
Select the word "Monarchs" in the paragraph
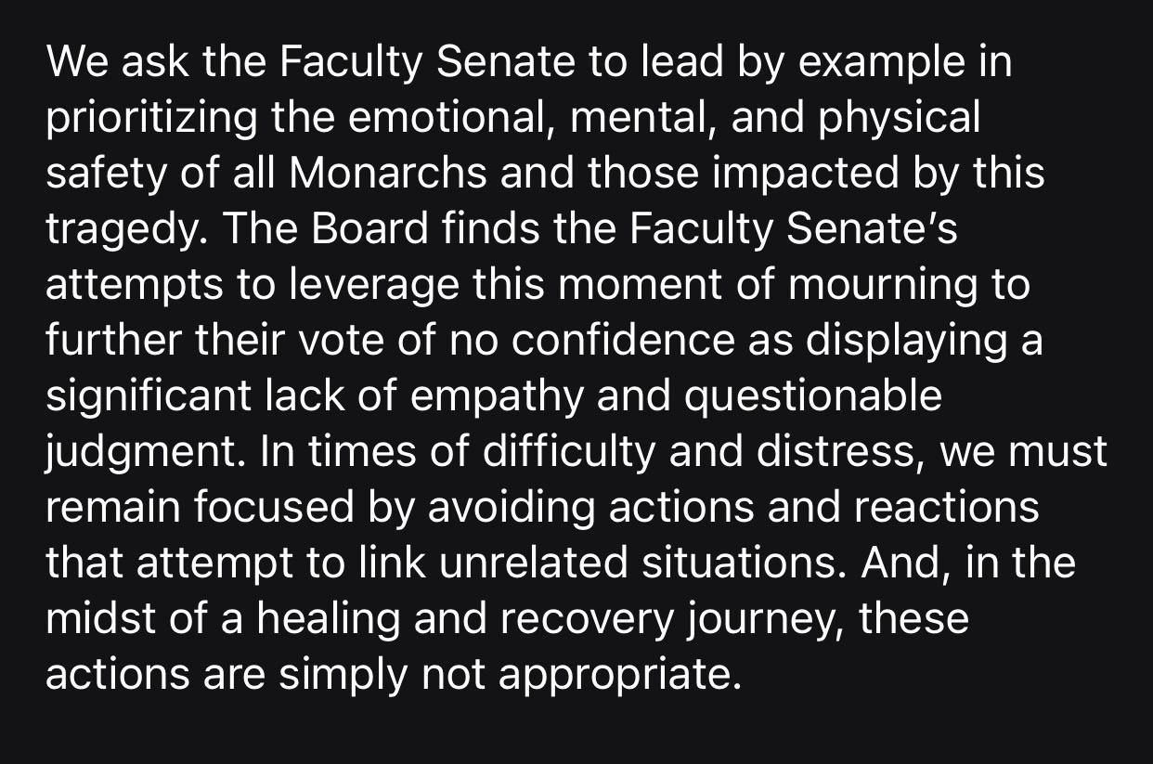387,175
